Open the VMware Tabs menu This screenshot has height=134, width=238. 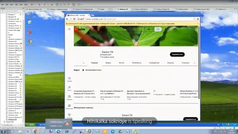21,4
